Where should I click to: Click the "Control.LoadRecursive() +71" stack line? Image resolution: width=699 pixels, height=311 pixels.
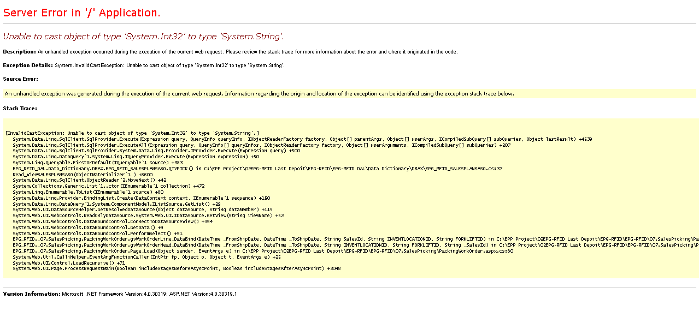tap(69, 263)
